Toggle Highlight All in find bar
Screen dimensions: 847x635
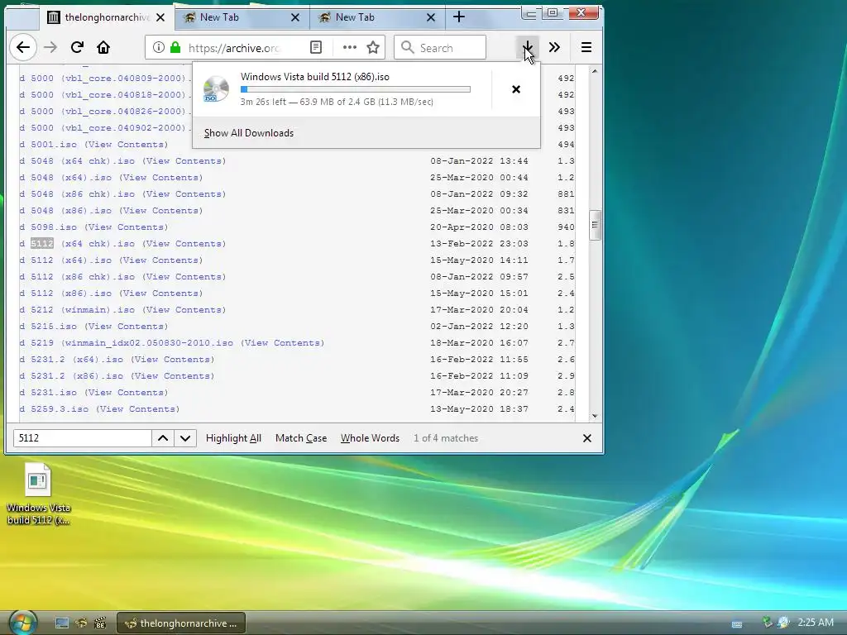(x=233, y=438)
